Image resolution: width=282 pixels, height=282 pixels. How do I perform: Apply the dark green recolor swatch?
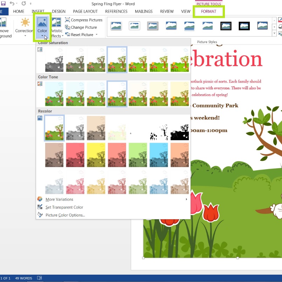point(138,155)
